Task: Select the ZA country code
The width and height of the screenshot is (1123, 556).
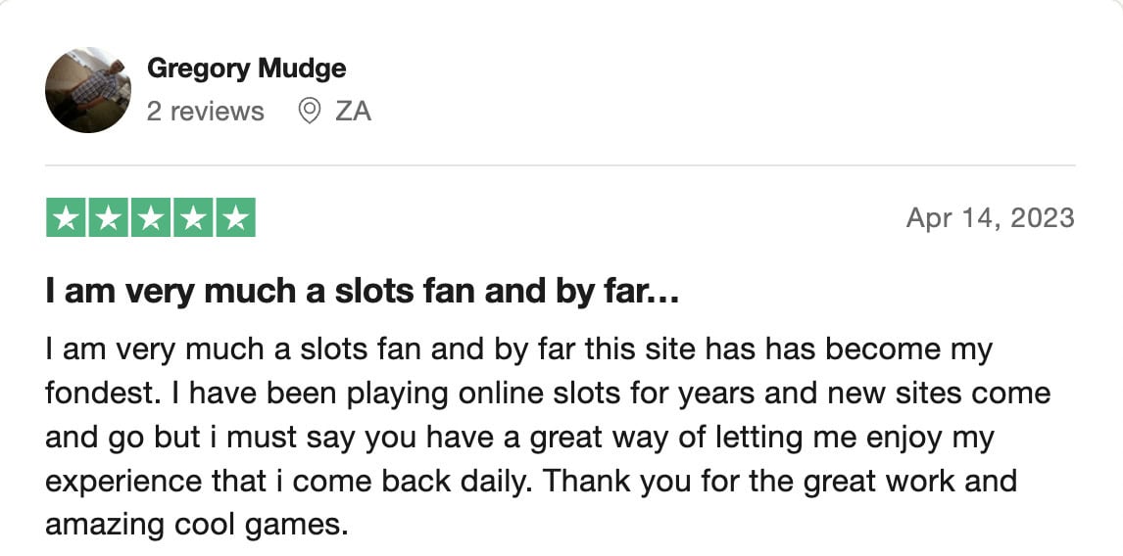Action: tap(353, 112)
